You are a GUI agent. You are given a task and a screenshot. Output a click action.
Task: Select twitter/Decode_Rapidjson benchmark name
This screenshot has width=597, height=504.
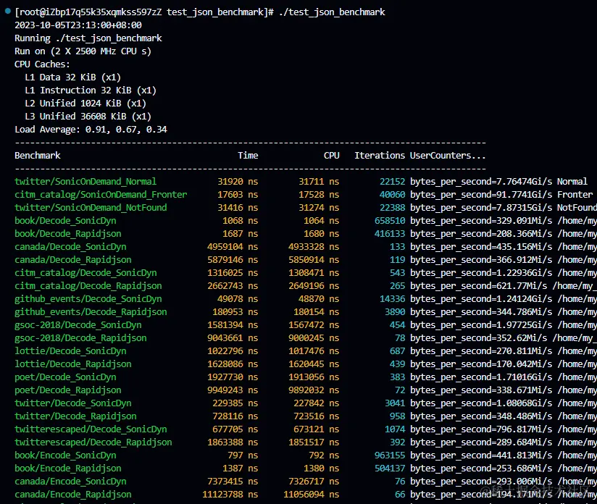pyautogui.click(x=75, y=416)
